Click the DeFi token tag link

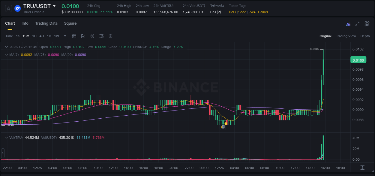[232, 12]
